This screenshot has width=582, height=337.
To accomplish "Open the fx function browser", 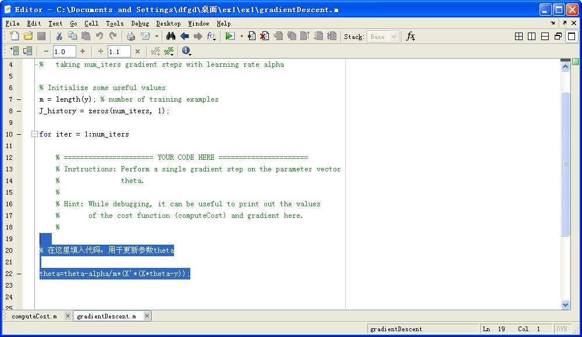I will pos(410,37).
